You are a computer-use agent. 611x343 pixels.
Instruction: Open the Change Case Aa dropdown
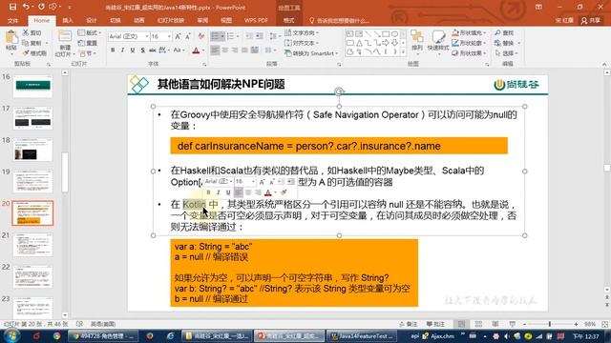coord(179,50)
